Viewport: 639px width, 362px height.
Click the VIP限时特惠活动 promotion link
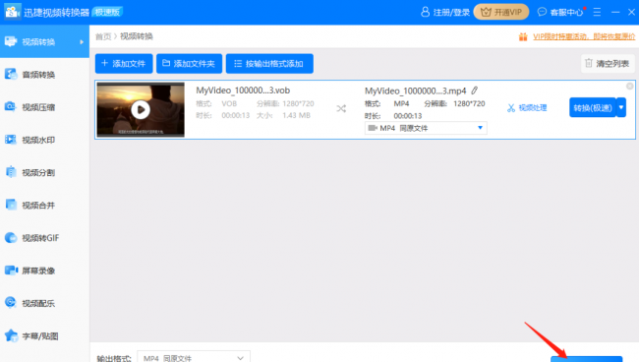[584, 36]
